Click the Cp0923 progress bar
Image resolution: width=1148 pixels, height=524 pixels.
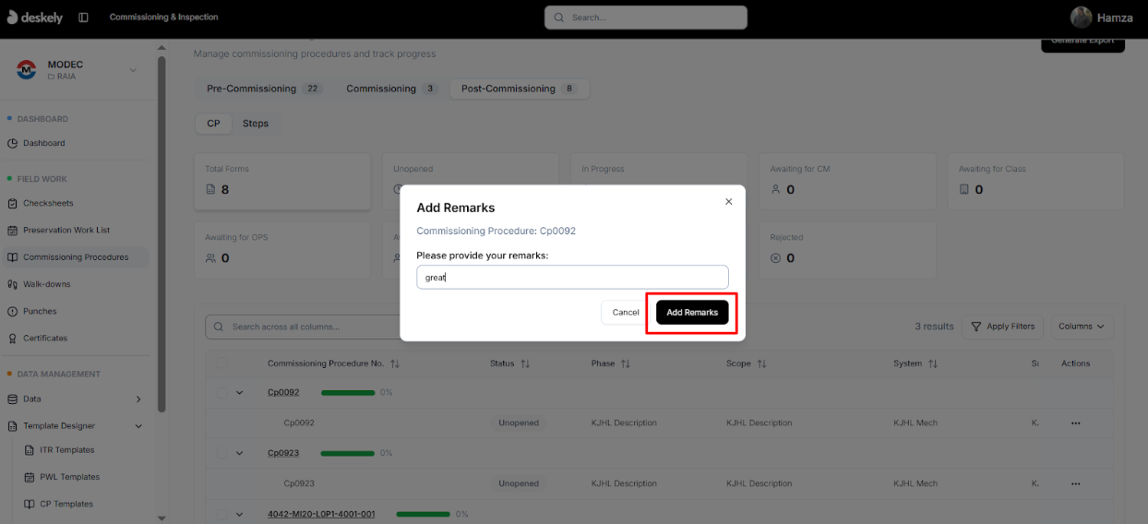coord(348,453)
